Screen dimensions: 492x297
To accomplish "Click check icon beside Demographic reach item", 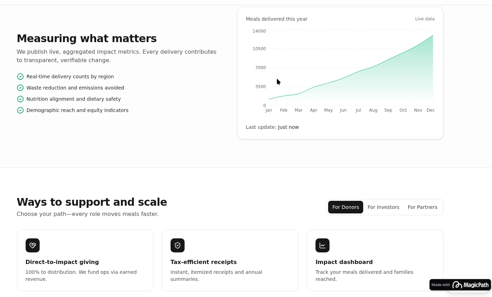I will click(20, 110).
